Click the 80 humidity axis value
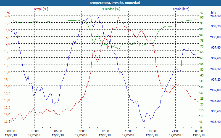Image resolution: width=221 pixels, height=138 pixels. coord(202,35)
